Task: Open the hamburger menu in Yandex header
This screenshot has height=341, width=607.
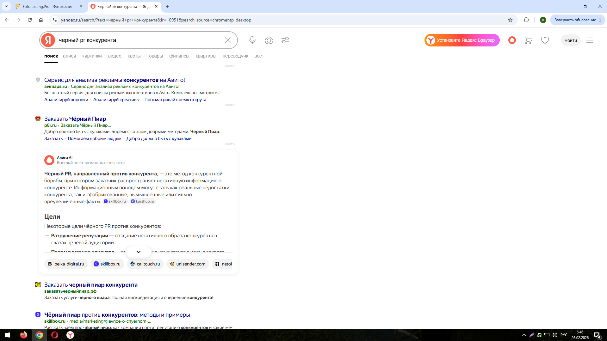Action: point(590,40)
